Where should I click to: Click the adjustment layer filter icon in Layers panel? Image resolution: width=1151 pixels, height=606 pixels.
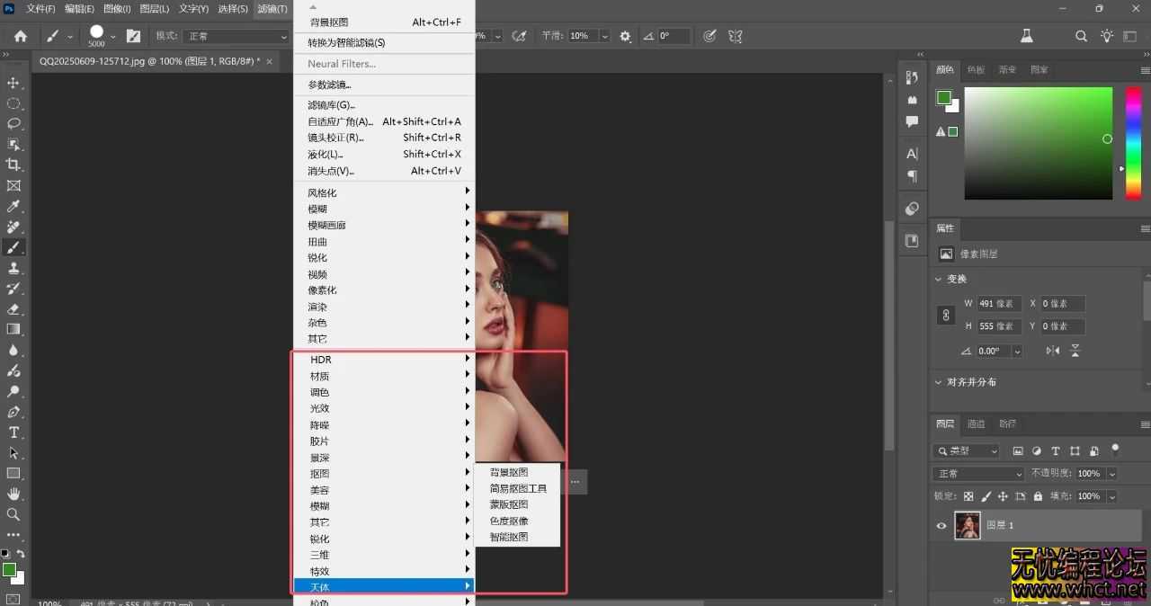tap(1036, 450)
